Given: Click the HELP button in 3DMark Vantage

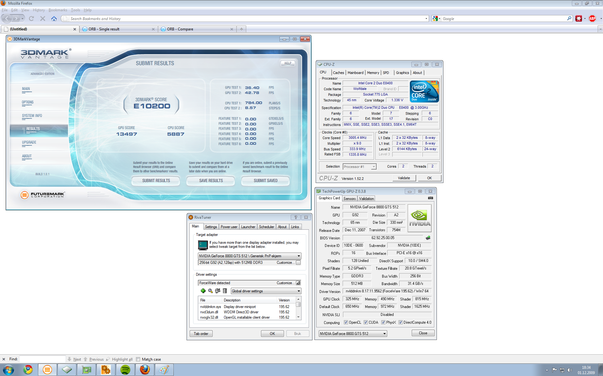Looking at the screenshot, I should (288, 63).
